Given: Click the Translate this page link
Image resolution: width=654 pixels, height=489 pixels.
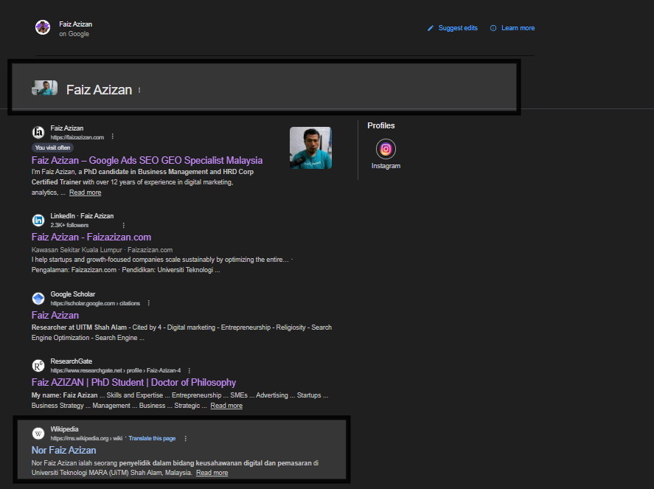Looking at the screenshot, I should pos(152,437).
